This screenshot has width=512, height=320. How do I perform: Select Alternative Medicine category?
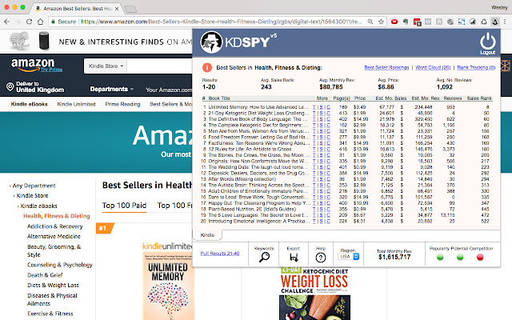tap(54, 237)
